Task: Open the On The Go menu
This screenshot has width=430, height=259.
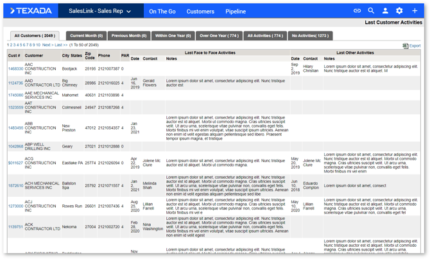Action: [162, 12]
